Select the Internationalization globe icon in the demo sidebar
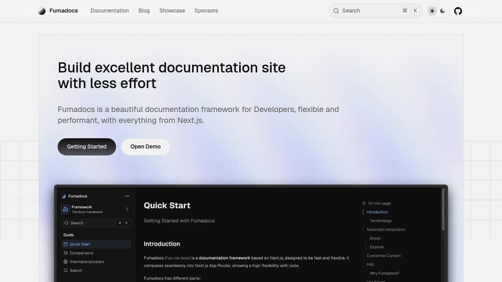Image resolution: width=502 pixels, height=282 pixels. (x=66, y=261)
